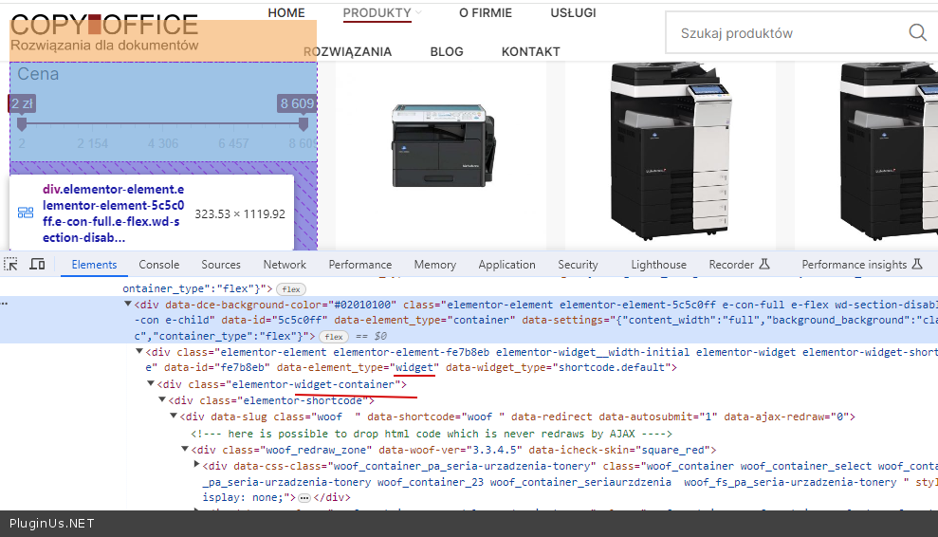Image resolution: width=938 pixels, height=537 pixels.
Task: Collapse the elementor-shortcode div node
Action: click(162, 400)
